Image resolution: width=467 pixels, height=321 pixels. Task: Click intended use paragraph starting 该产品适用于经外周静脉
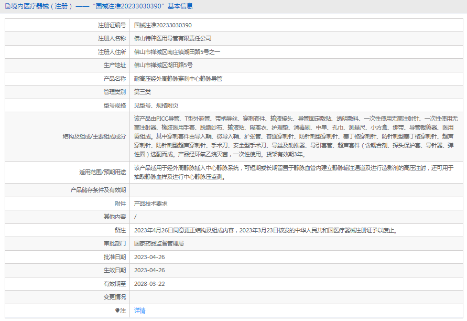point(294,172)
